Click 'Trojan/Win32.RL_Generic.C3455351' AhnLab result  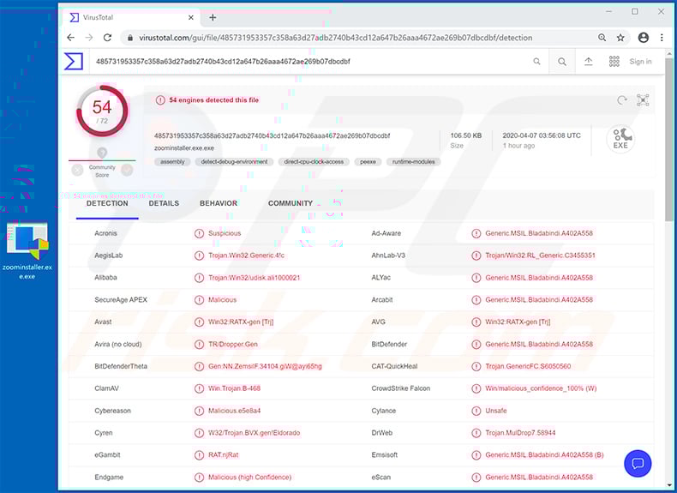[540, 256]
